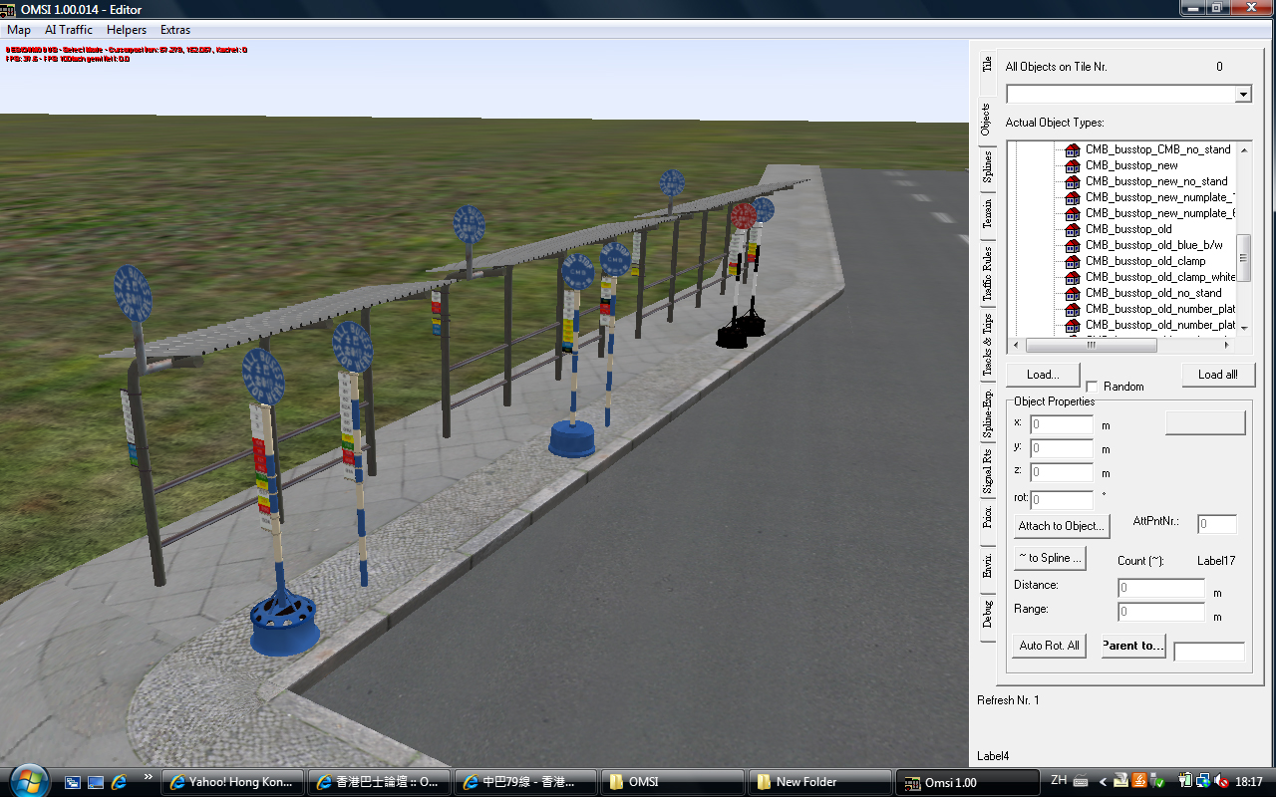Show hidden system tray icons arrow
Screen dimensions: 1276x797
pyautogui.click(x=1102, y=782)
